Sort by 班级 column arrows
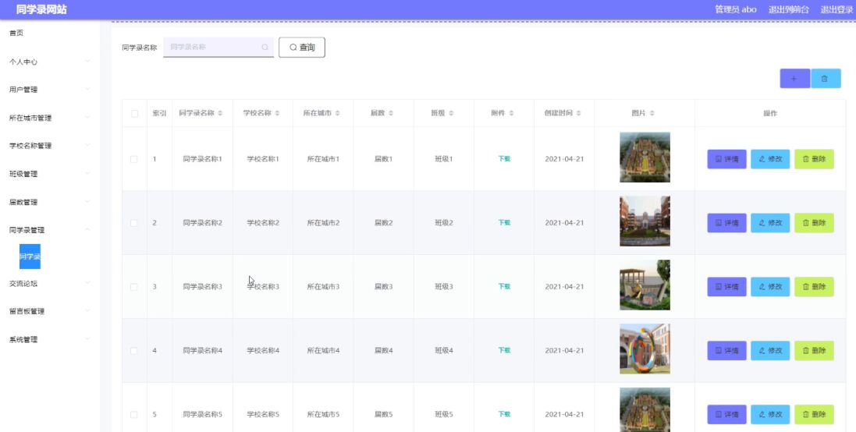 coord(451,113)
